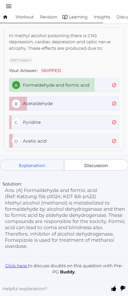Follow the 'Click here' link
The image size is (128, 296).
[16, 266]
